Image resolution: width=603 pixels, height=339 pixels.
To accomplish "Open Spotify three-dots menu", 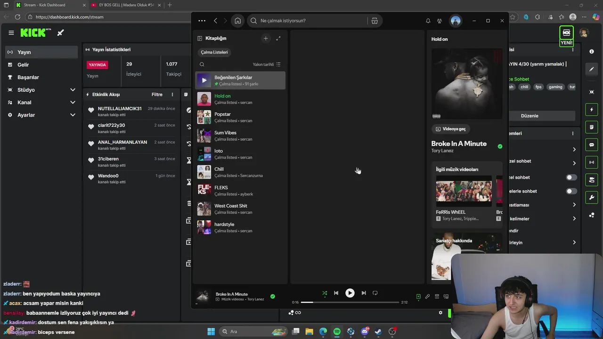I will 202,21.
